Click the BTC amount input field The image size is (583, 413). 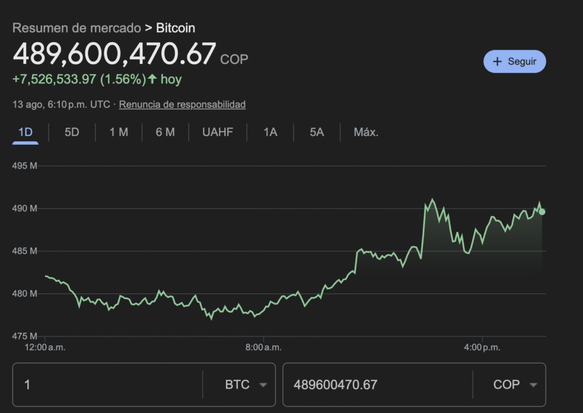[x=108, y=385]
